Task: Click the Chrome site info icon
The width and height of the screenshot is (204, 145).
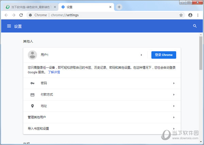Action: (x=30, y=15)
